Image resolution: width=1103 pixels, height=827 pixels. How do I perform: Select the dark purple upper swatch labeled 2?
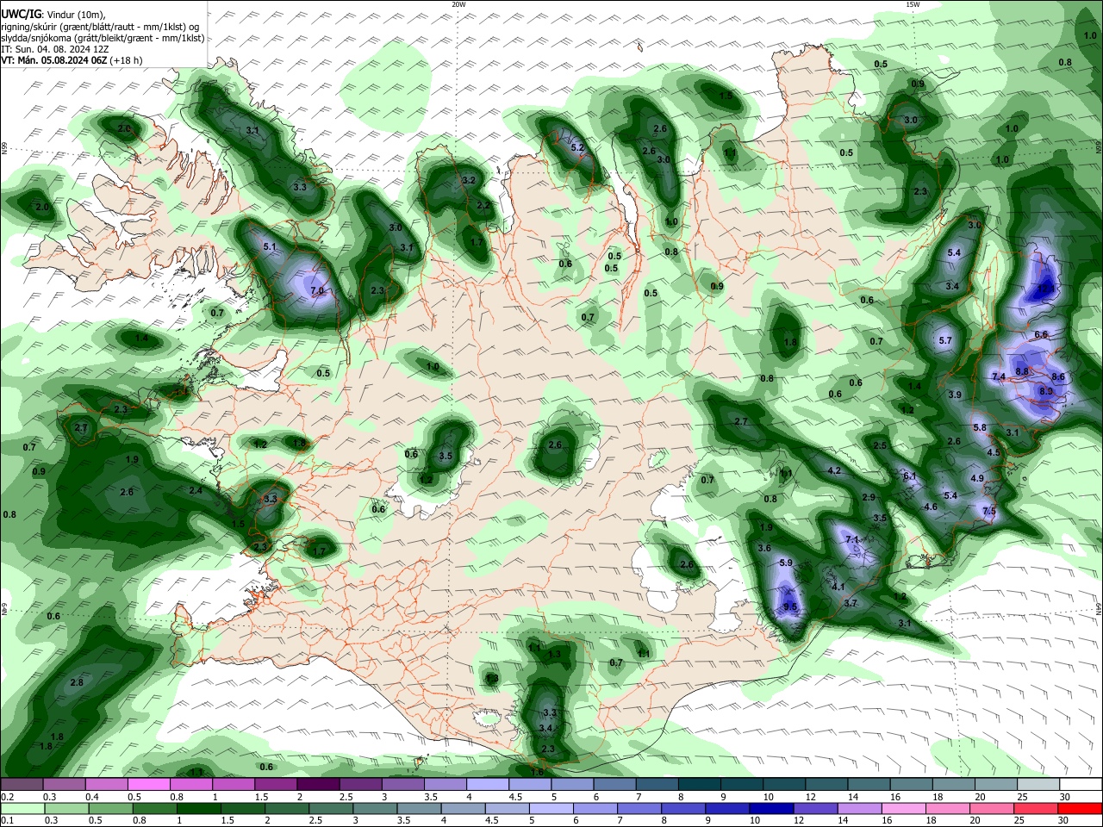(x=317, y=785)
